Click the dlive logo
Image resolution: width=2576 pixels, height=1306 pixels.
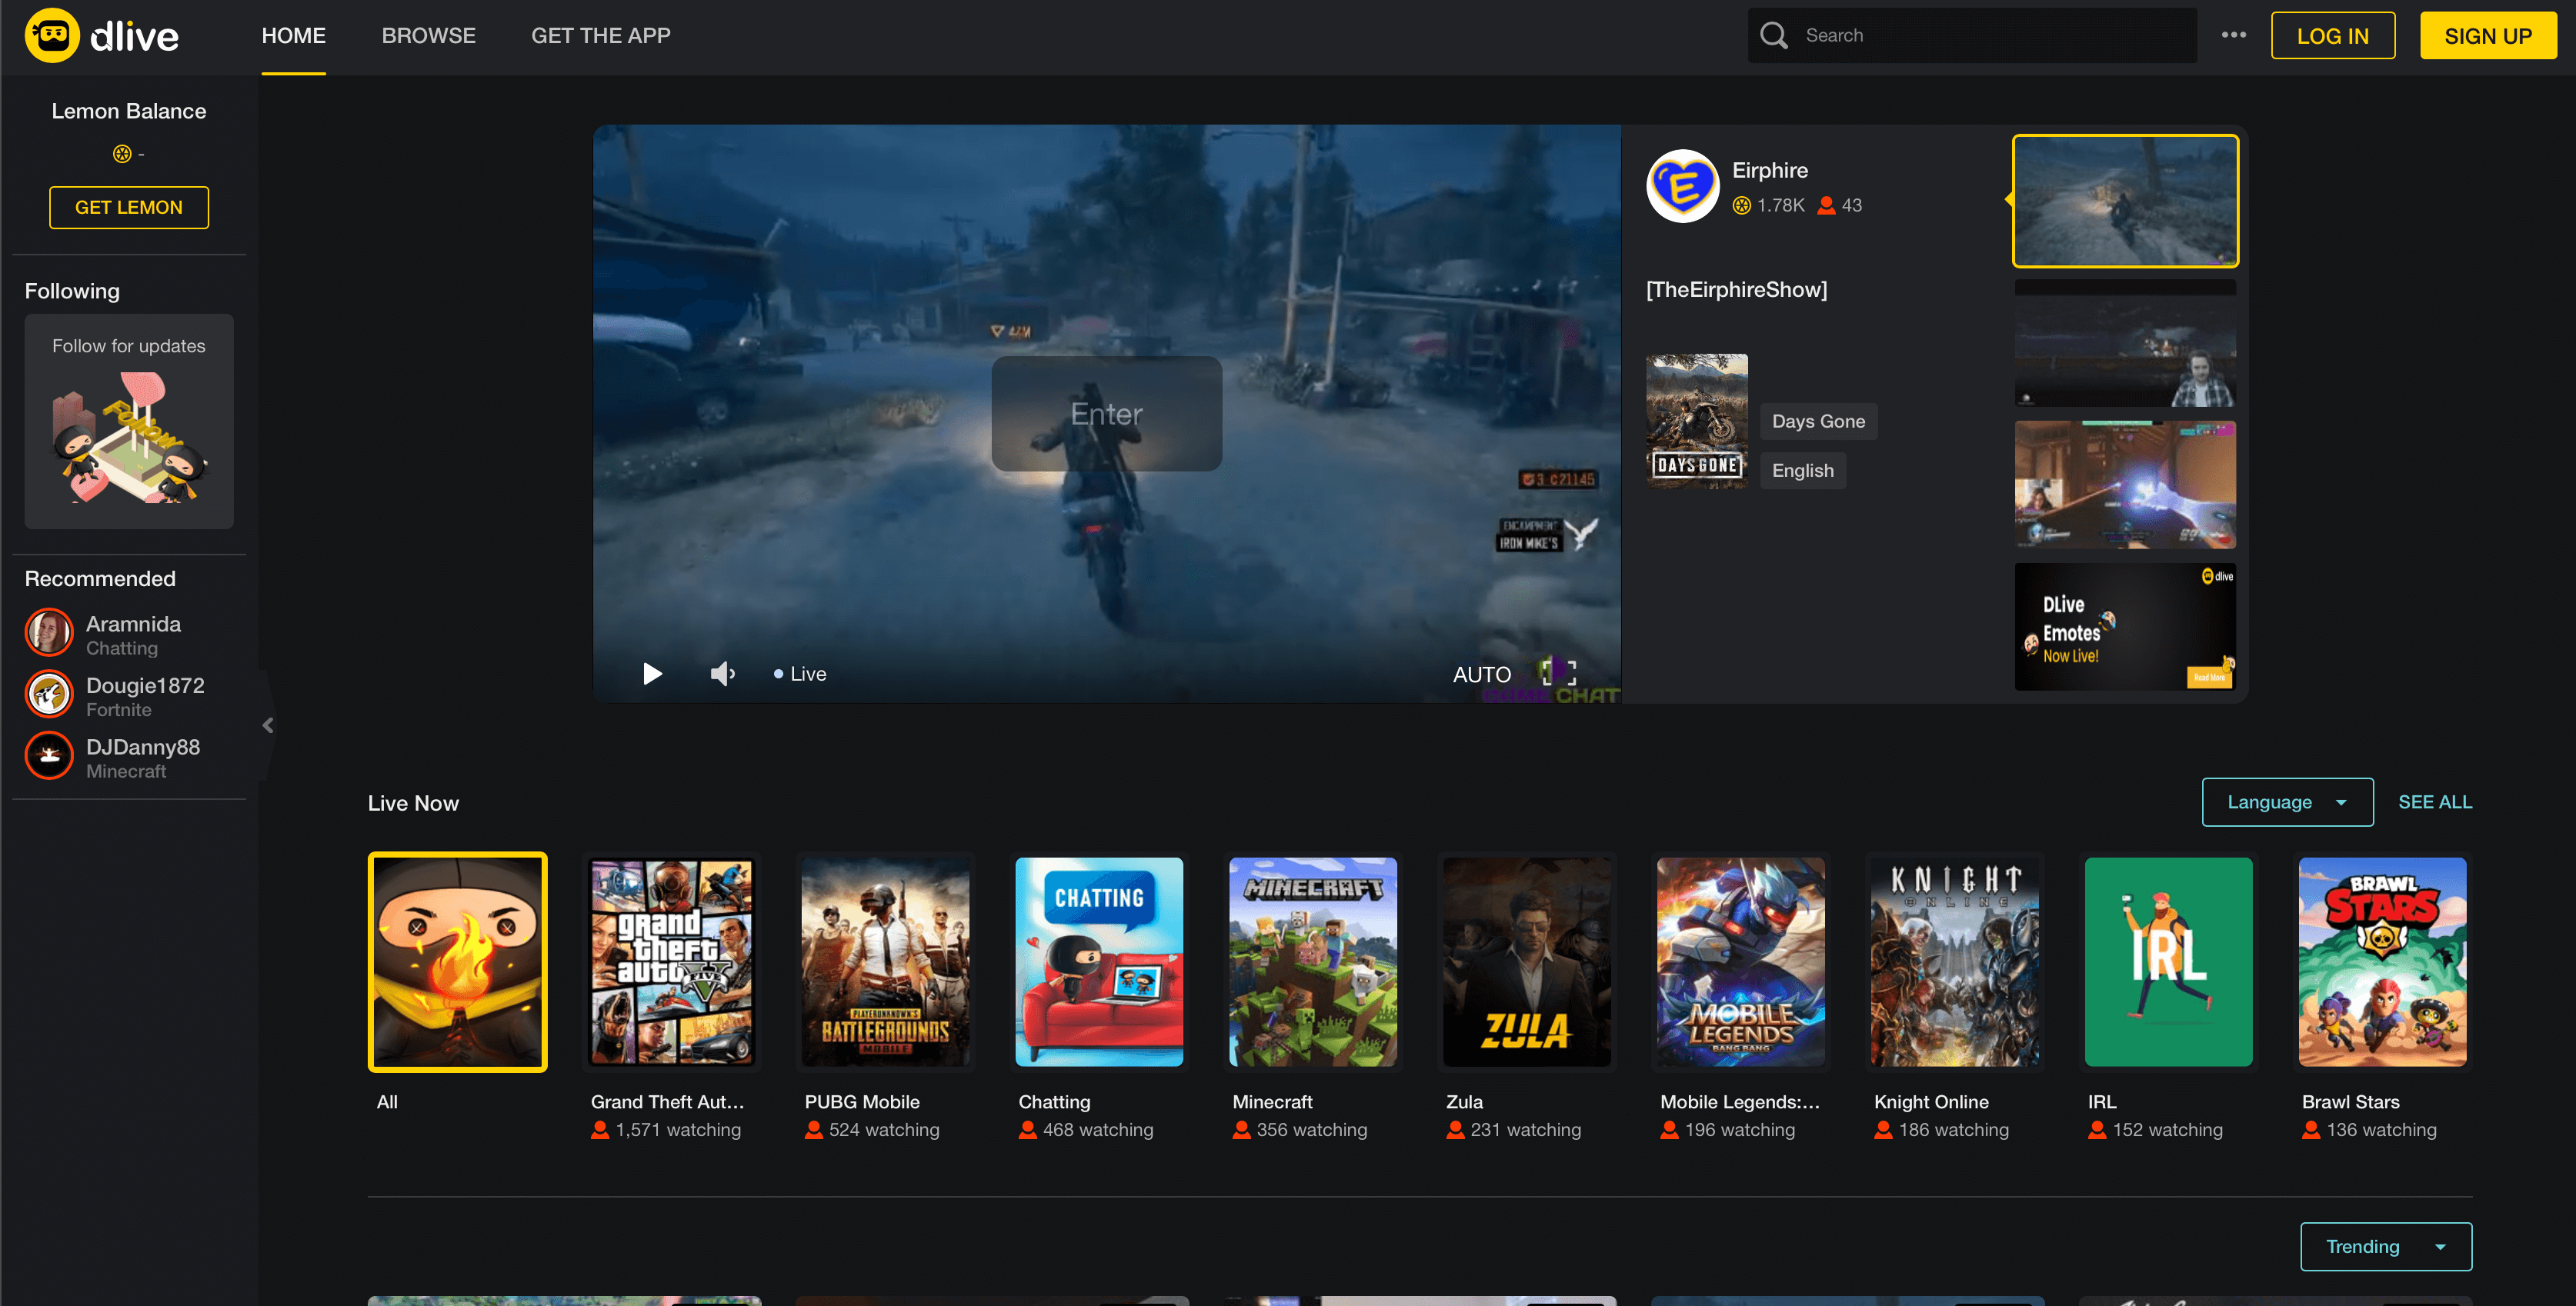click(x=102, y=36)
